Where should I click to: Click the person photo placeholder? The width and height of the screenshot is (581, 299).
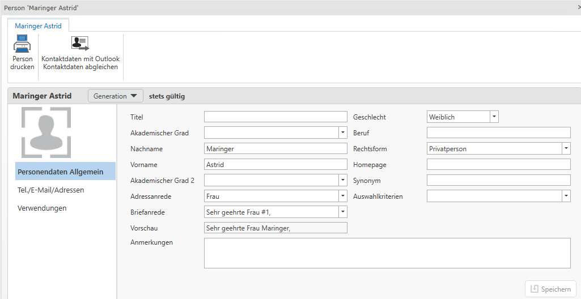[x=46, y=132]
